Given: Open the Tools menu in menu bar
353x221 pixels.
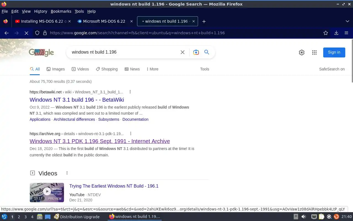Looking at the screenshot, I should point(79,11).
